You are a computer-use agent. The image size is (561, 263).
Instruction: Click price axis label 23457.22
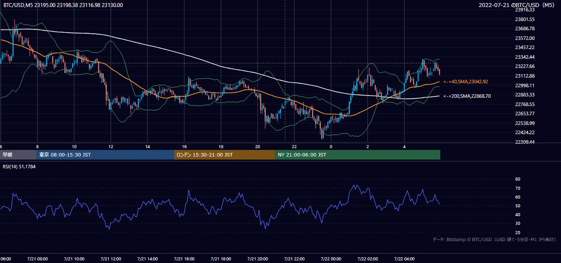[525, 47]
